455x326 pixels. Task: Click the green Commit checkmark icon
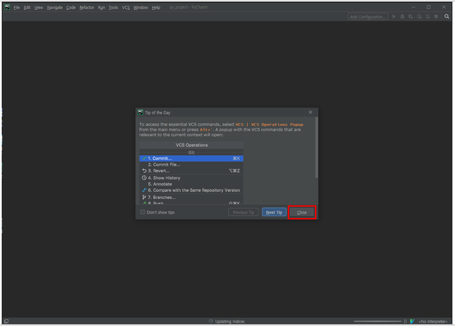[x=144, y=158]
